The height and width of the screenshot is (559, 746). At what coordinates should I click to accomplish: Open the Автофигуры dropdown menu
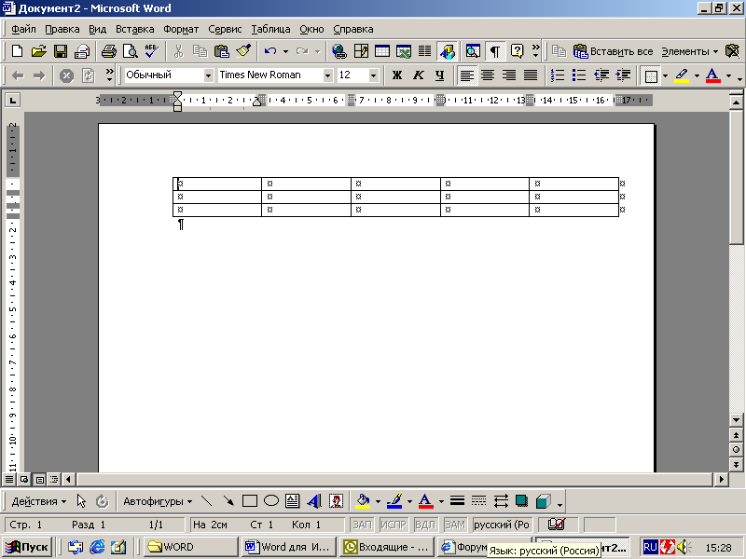click(x=158, y=501)
